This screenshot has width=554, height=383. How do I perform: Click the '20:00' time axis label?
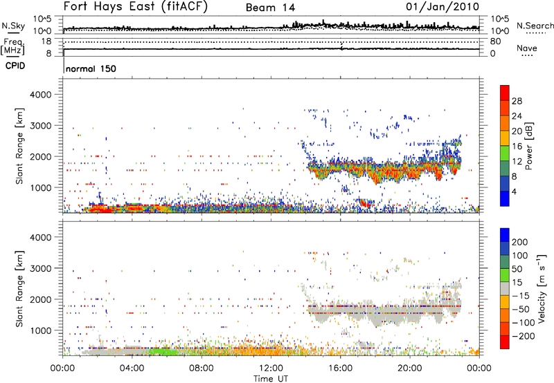409,368
